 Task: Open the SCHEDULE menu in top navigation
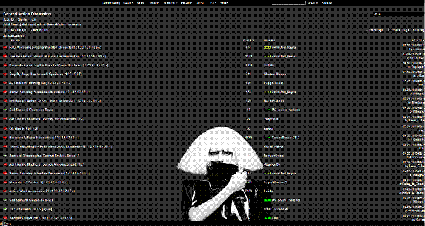coord(170,3)
